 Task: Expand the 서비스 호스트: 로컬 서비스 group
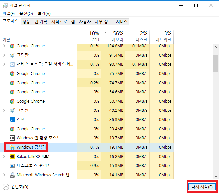point(4,64)
